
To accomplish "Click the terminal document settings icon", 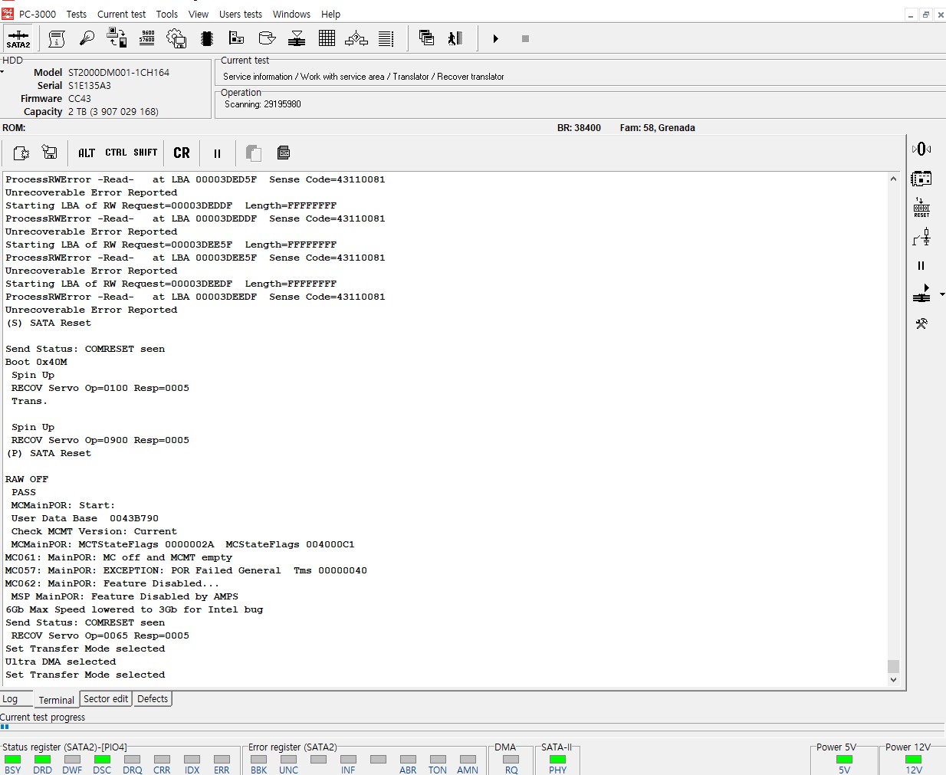I will click(x=21, y=153).
